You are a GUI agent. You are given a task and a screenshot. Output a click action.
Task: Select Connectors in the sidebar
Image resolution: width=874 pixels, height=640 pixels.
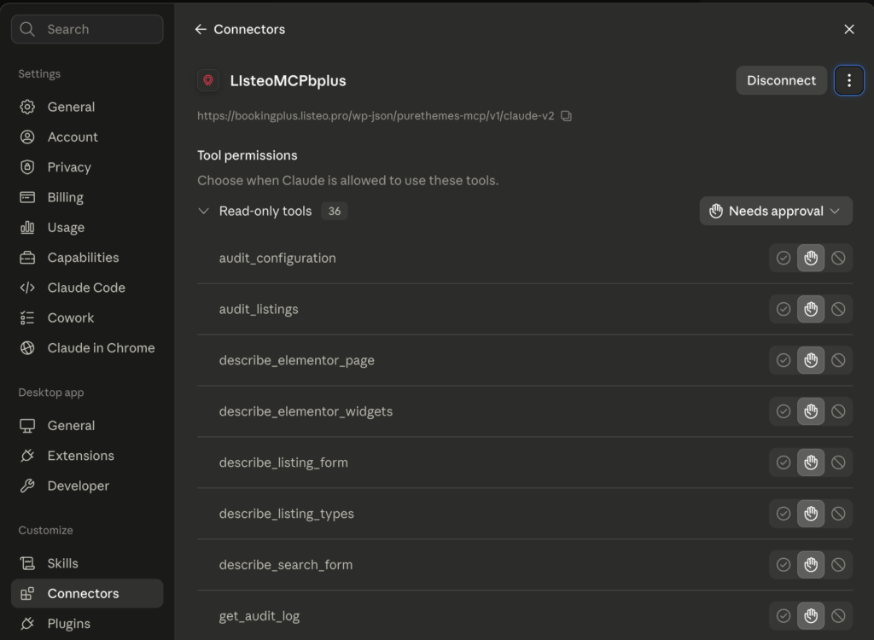[x=87, y=594]
